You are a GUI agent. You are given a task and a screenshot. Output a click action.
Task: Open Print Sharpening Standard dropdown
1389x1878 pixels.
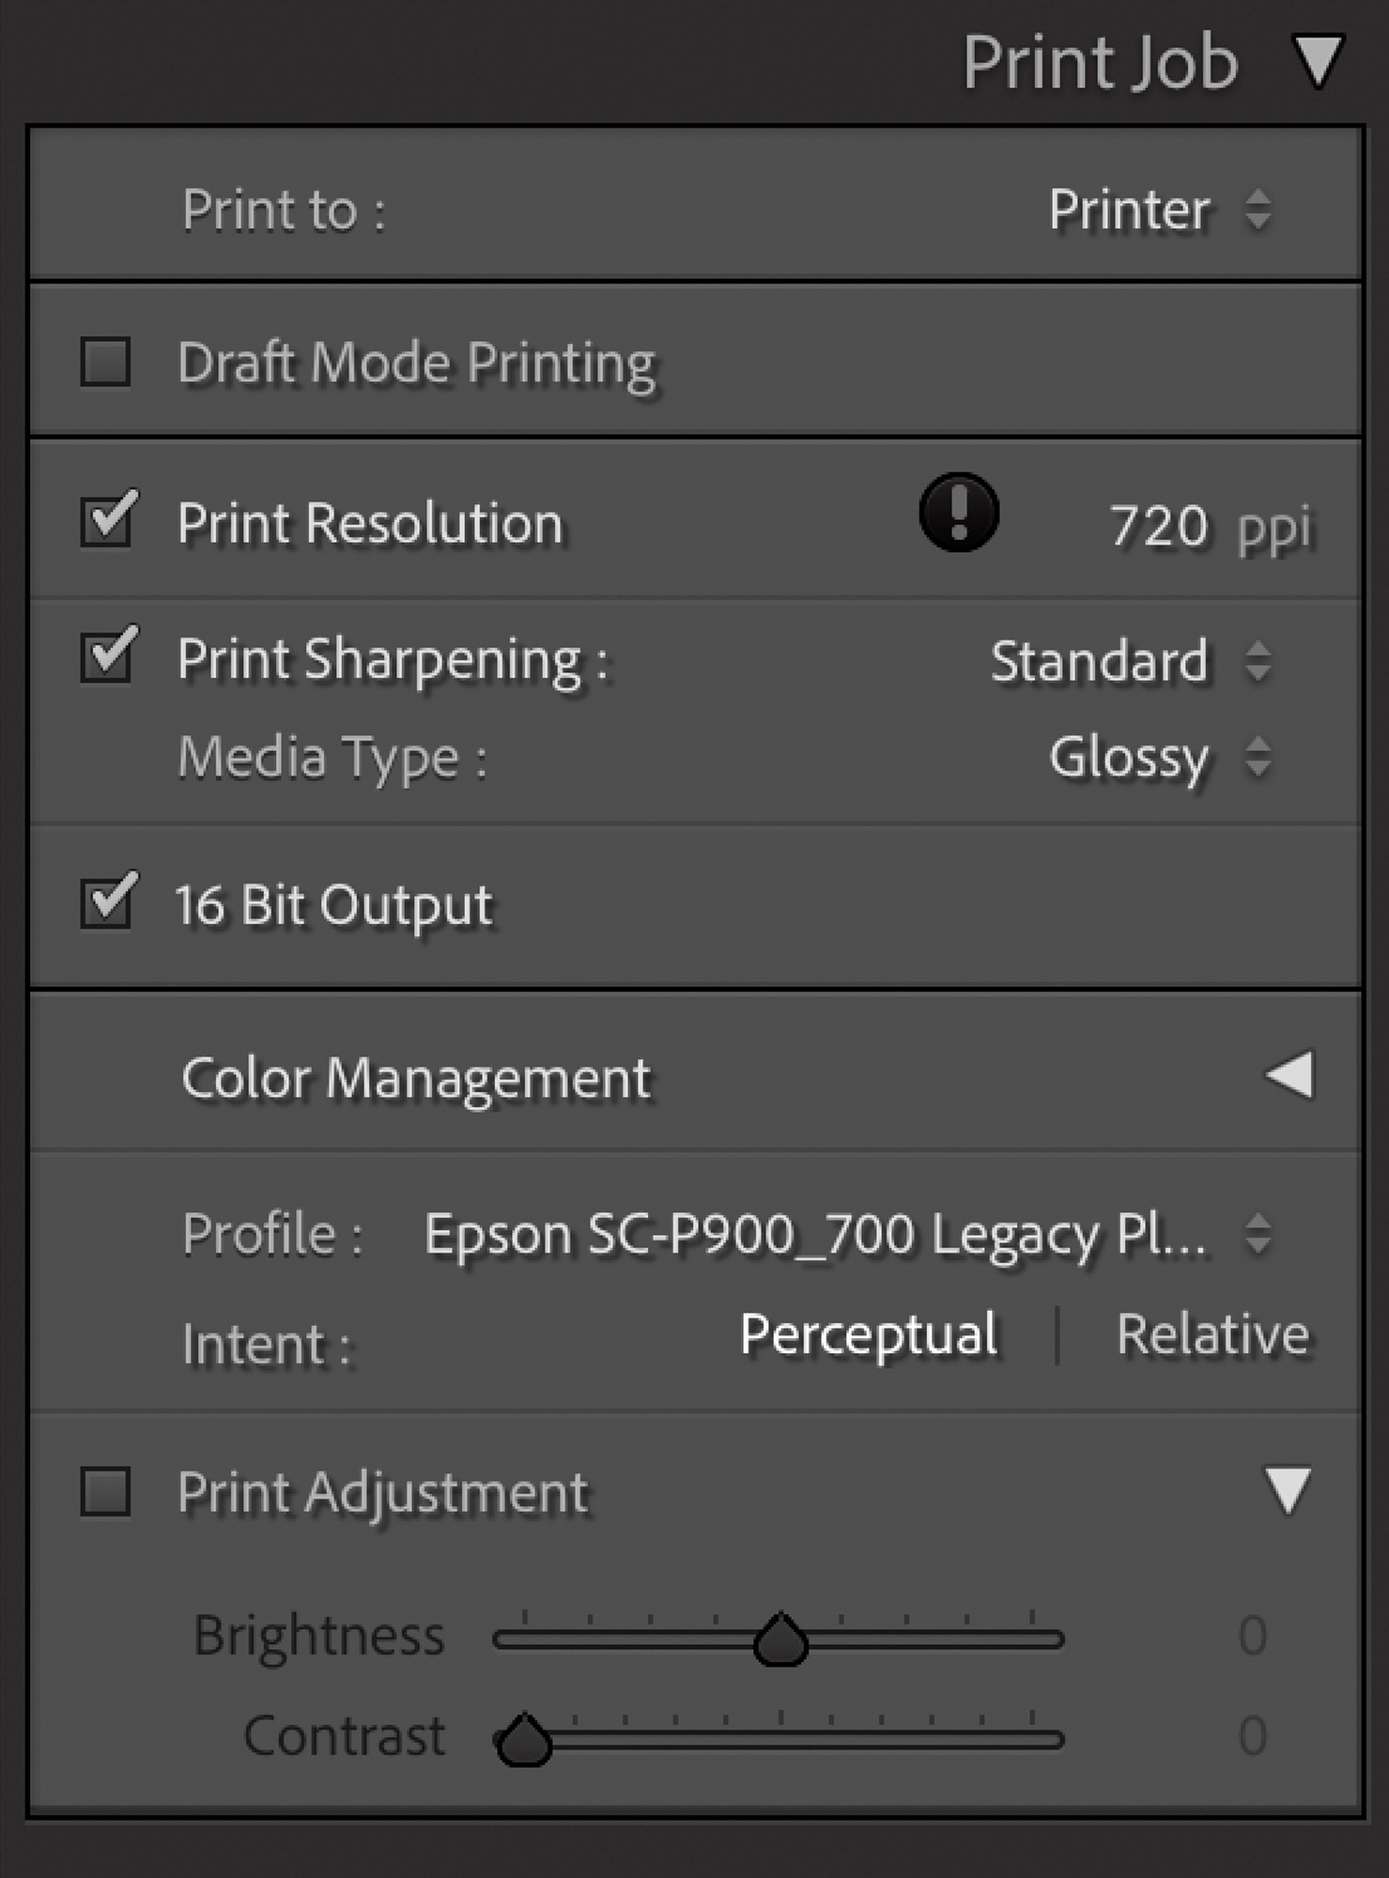click(1131, 661)
